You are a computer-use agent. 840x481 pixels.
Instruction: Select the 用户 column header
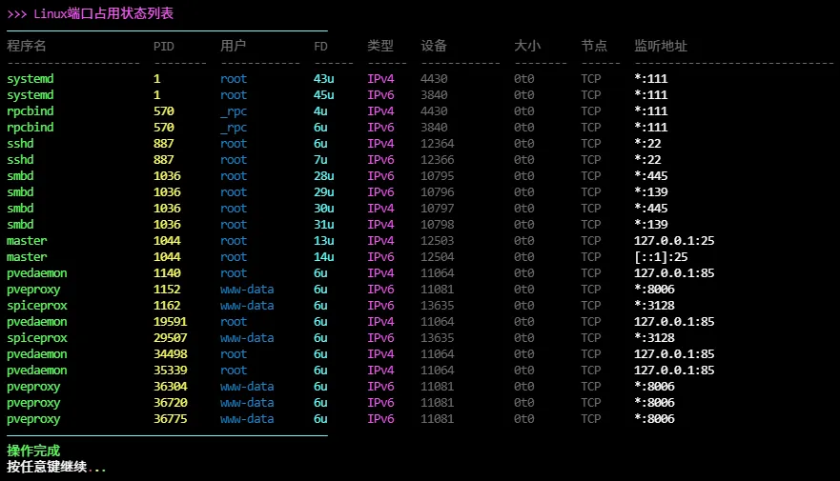(x=233, y=46)
